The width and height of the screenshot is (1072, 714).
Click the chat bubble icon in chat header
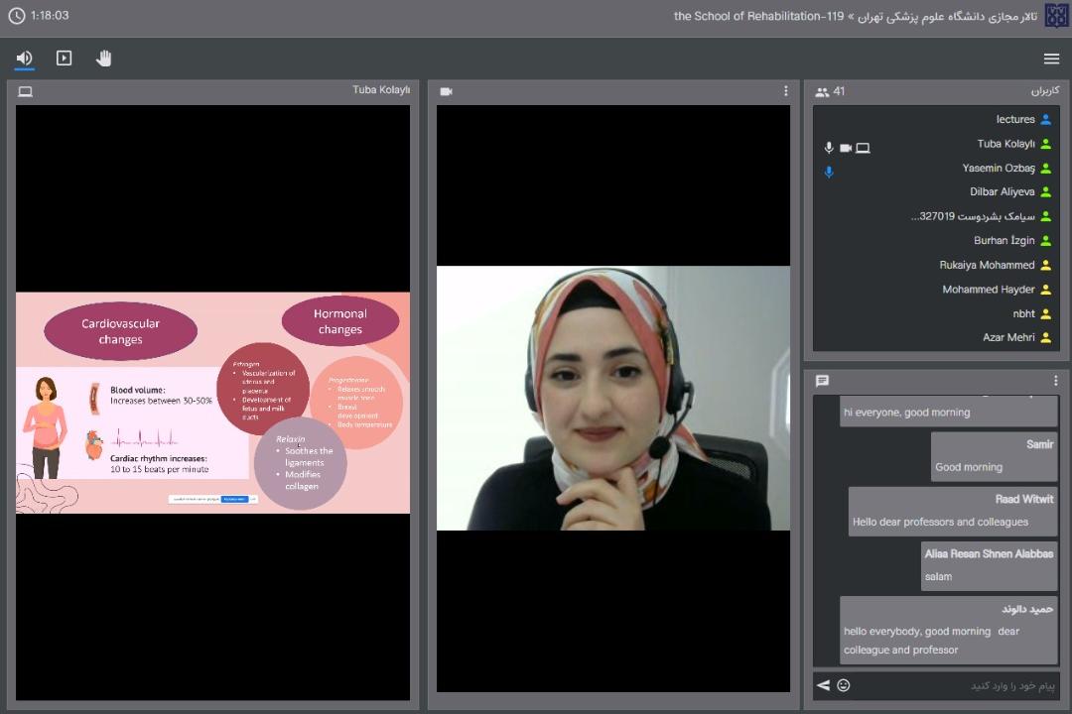click(822, 381)
